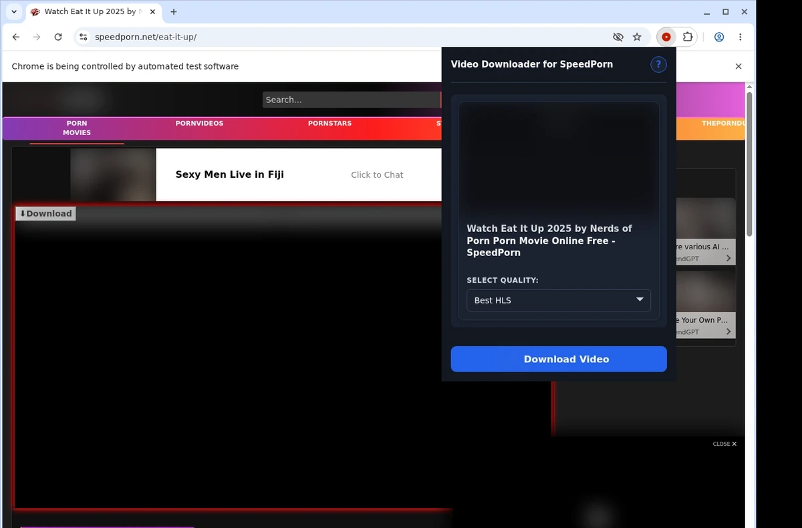Image resolution: width=802 pixels, height=528 pixels.
Task: Reload the current page
Action: (x=58, y=37)
